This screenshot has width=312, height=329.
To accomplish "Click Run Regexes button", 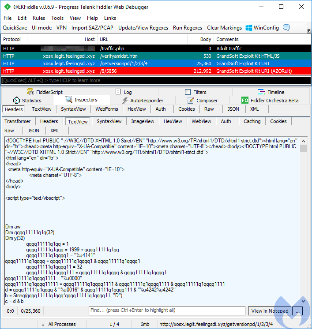I will coord(188,28).
